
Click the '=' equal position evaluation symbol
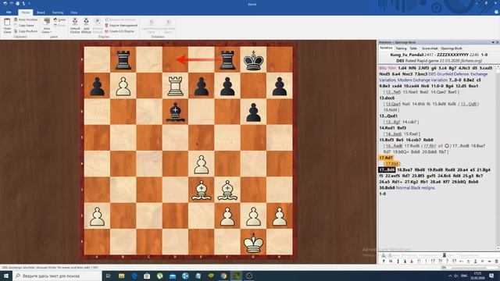coord(483,261)
